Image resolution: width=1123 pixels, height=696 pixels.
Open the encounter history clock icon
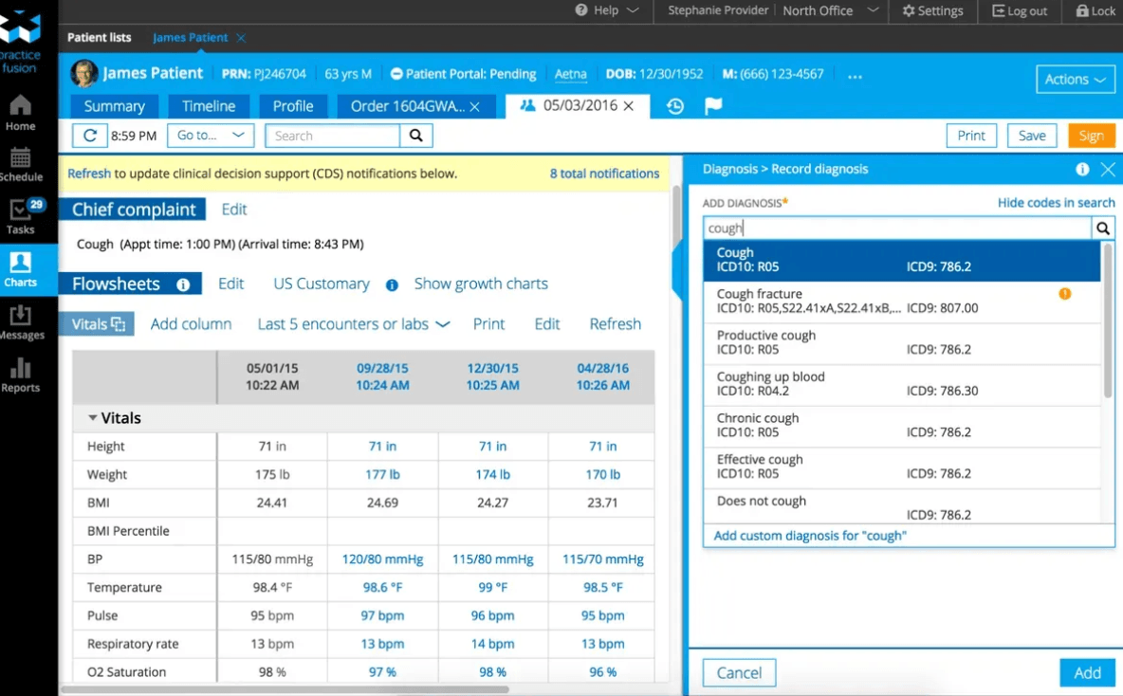coord(675,106)
